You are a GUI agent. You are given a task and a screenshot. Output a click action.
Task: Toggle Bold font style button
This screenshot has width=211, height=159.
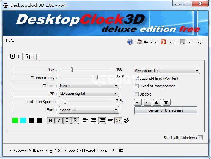50,121
